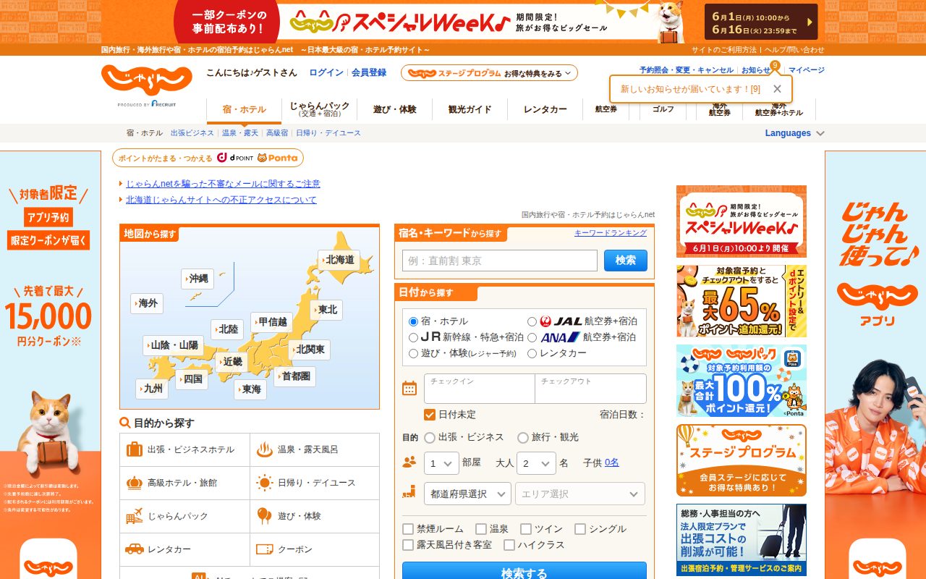Click the じゃらんパック transport icon
Viewport: 926px width, 579px height.
[x=135, y=516]
